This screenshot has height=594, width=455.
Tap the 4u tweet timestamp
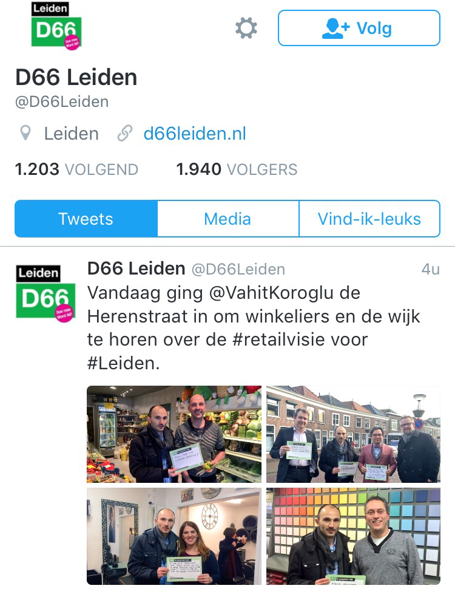pos(430,269)
